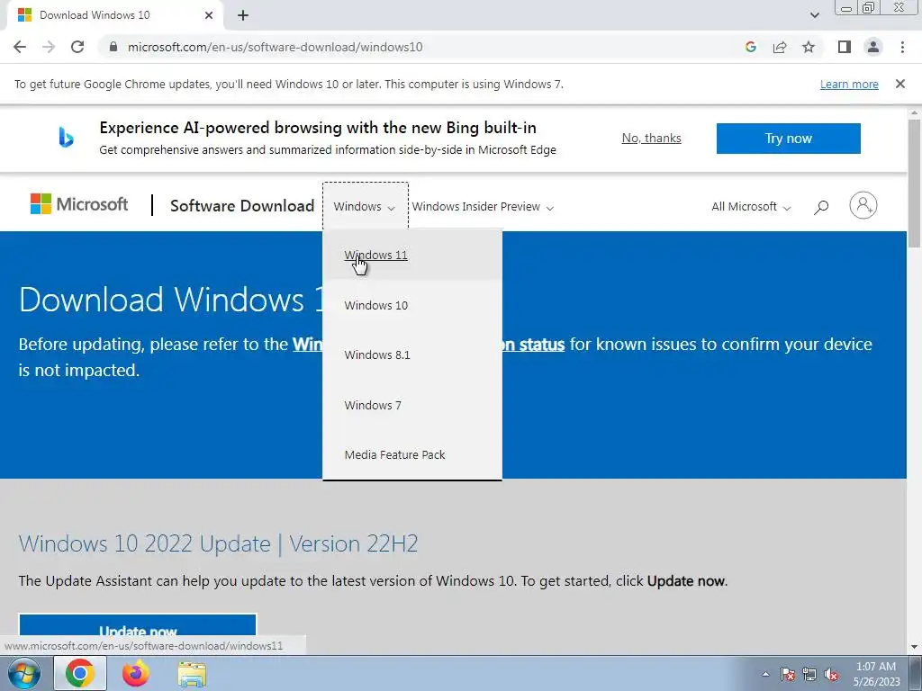Open Chrome three-dot menu
Screen dimensions: 922x691
tap(902, 47)
